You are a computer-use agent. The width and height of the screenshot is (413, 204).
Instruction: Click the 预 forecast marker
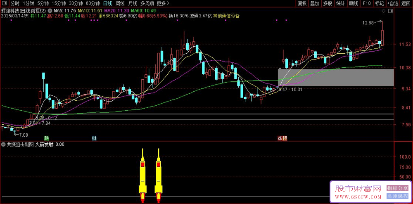[x=285, y=138]
